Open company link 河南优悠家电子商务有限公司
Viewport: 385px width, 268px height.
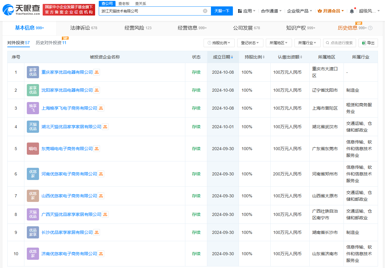[69, 174]
